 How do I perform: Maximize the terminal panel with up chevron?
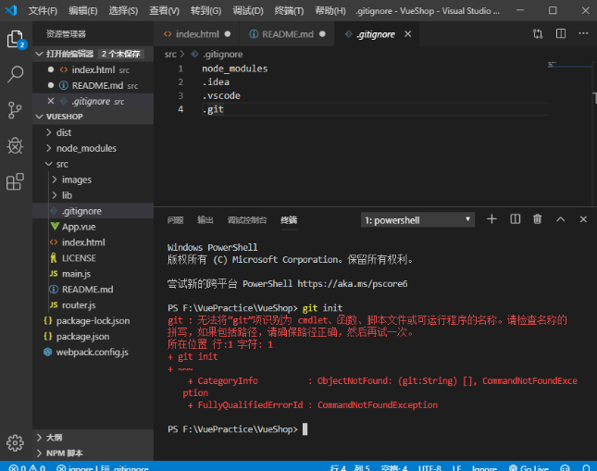(561, 219)
